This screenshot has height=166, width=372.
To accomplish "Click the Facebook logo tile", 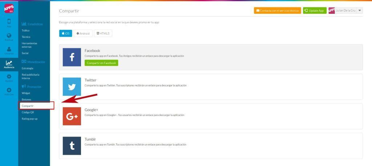I will [72, 57].
